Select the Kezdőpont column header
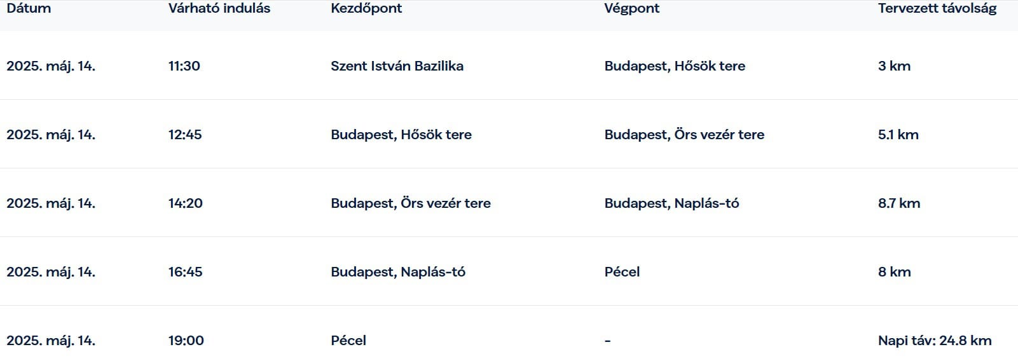Screen dimensions: 1018x361 pos(366,9)
